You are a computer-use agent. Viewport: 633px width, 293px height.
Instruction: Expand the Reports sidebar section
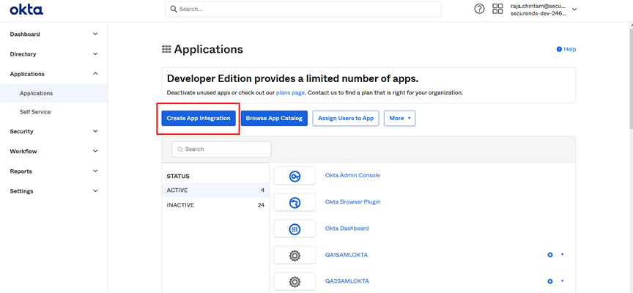click(x=95, y=171)
